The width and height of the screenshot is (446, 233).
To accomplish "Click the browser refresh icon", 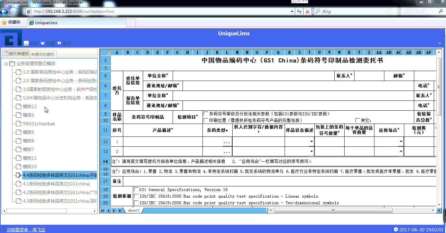I will click(299, 12).
